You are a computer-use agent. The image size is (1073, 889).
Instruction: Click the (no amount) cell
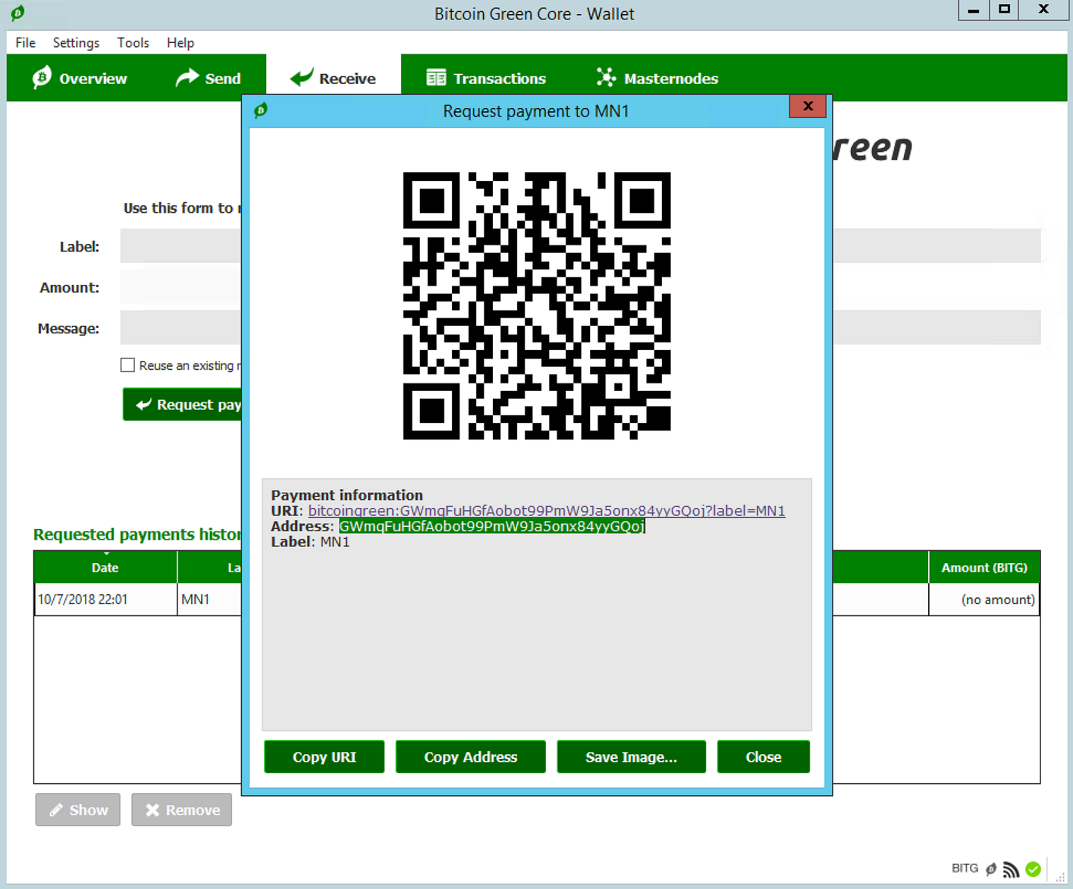point(984,599)
